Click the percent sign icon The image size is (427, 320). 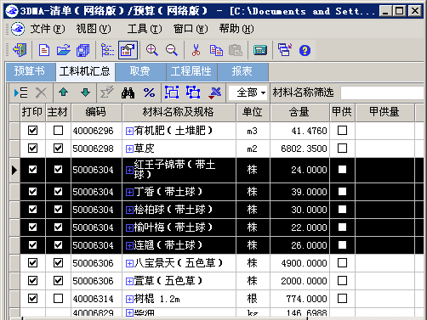point(149,93)
